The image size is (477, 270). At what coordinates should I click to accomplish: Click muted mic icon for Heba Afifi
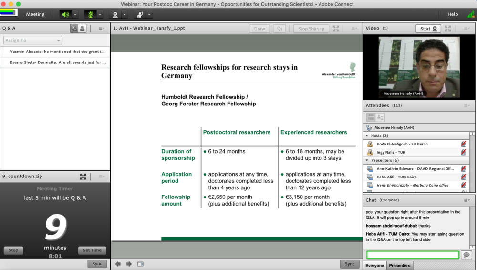click(463, 177)
